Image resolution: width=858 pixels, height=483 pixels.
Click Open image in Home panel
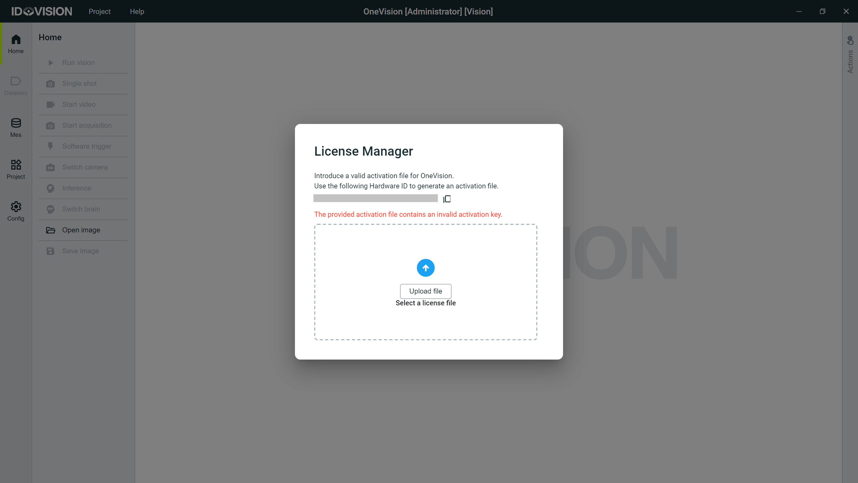81,230
